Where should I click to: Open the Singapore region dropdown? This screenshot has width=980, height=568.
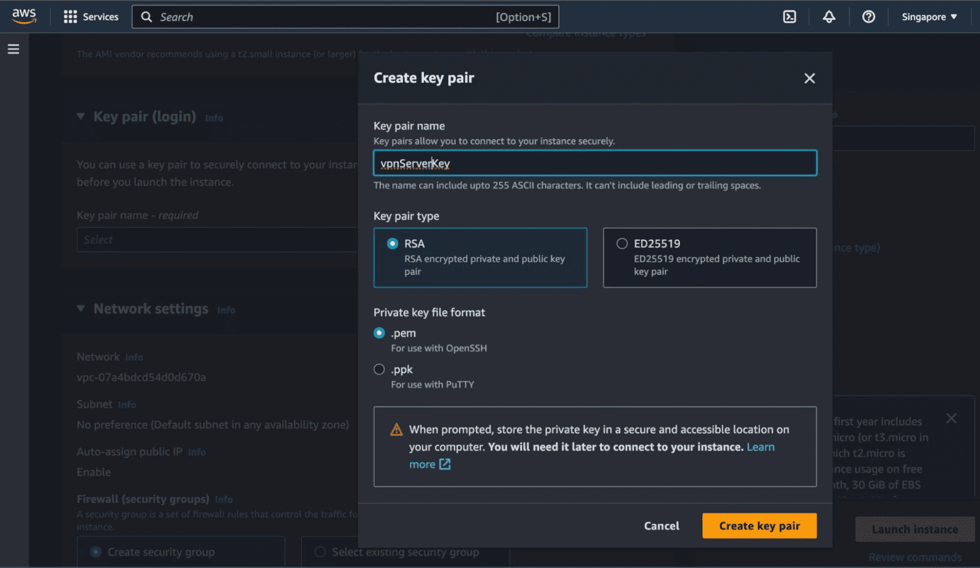click(x=929, y=17)
